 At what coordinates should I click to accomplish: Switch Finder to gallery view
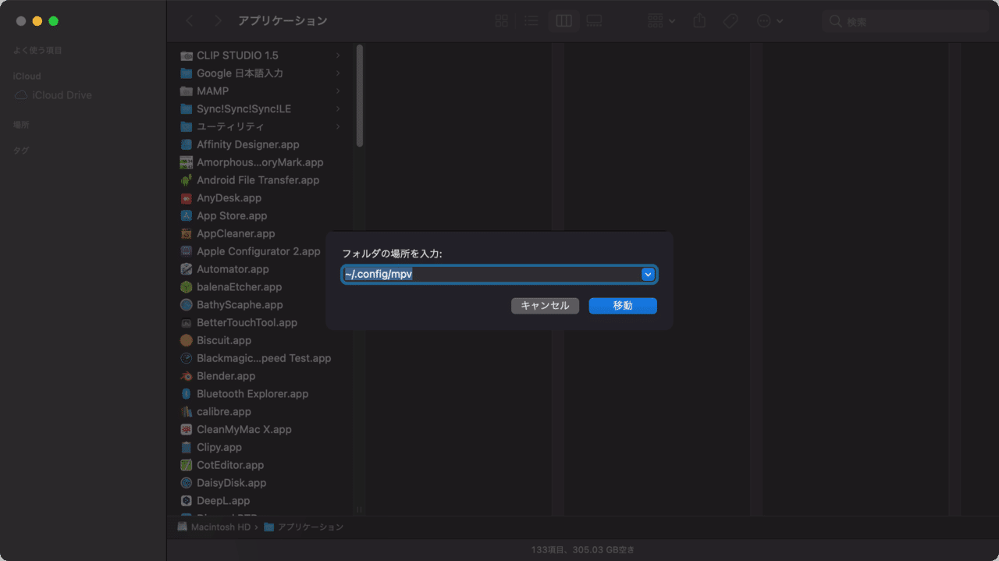[x=594, y=20]
